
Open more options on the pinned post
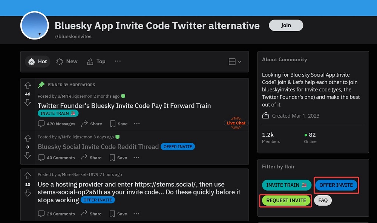137,124
